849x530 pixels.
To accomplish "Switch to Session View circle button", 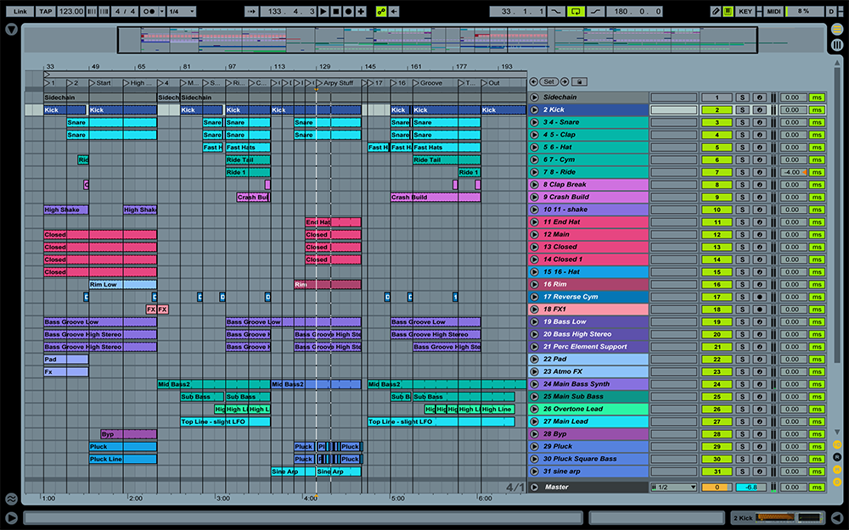I will point(837,30).
